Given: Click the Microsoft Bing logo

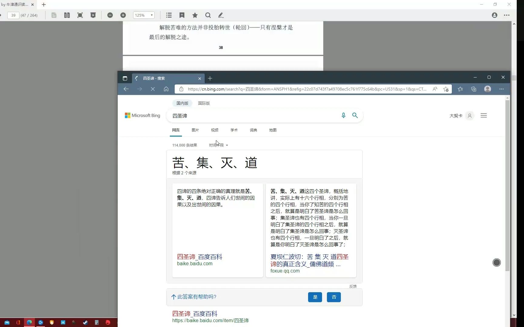Looking at the screenshot, I should 143,115.
